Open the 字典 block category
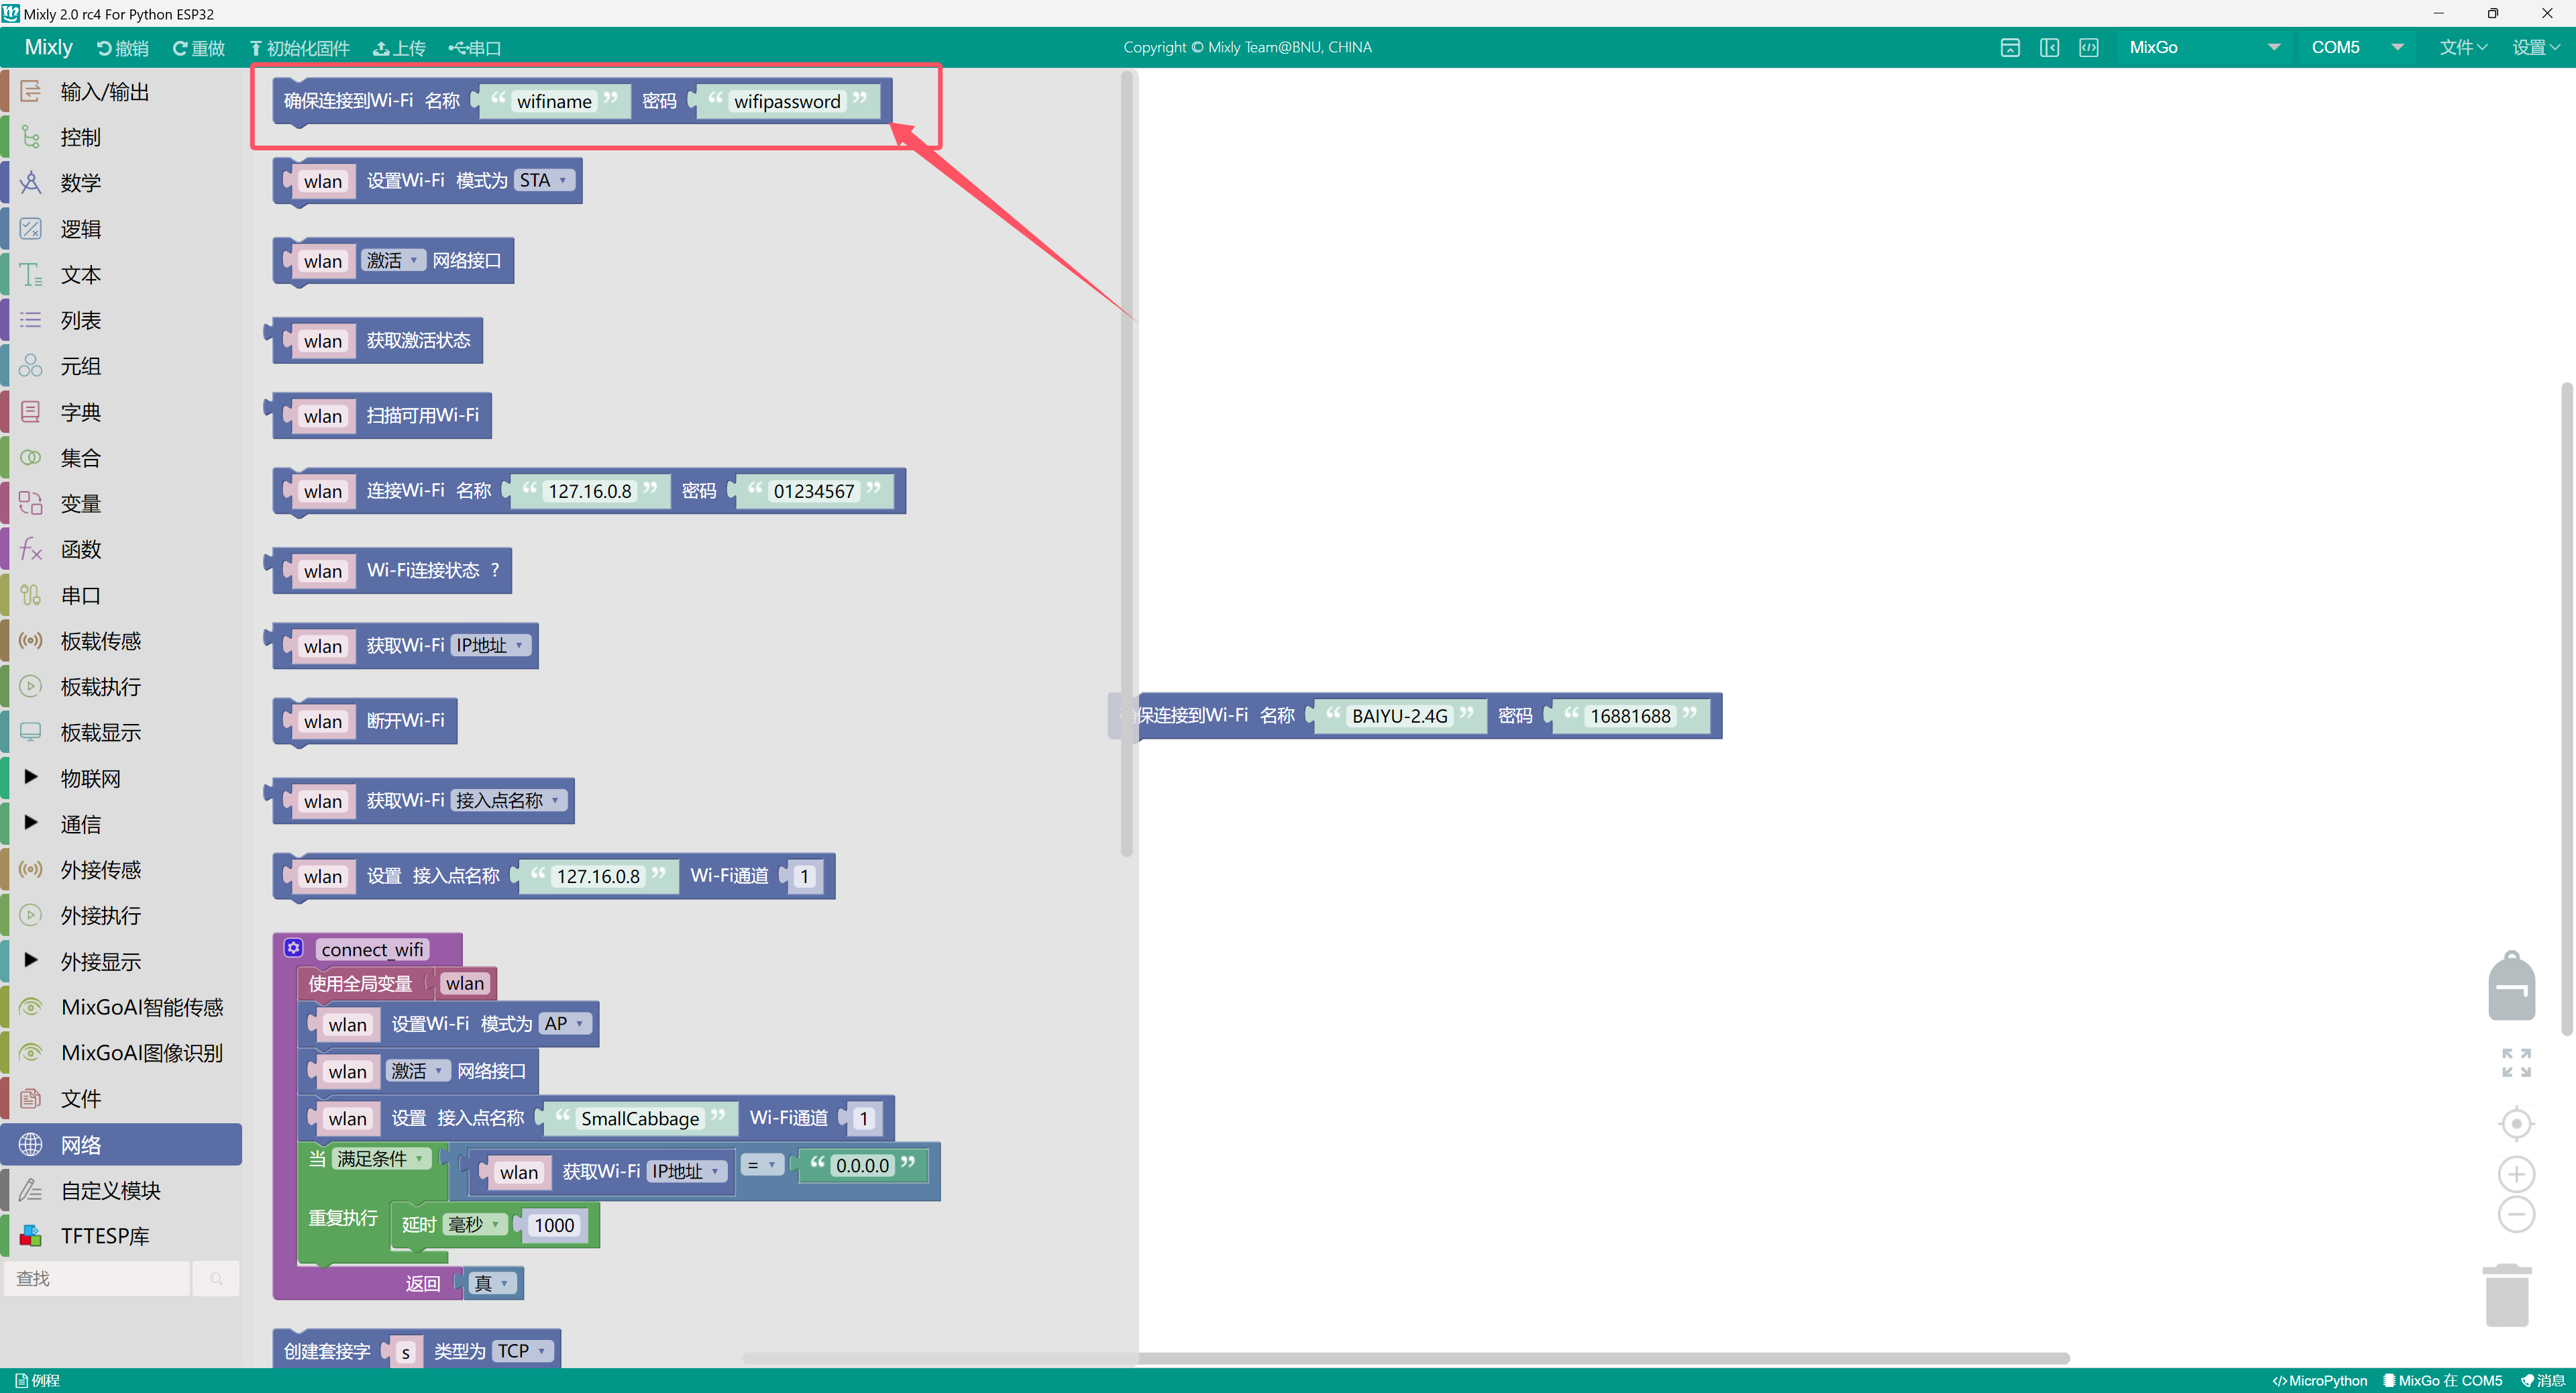 tap(121, 412)
